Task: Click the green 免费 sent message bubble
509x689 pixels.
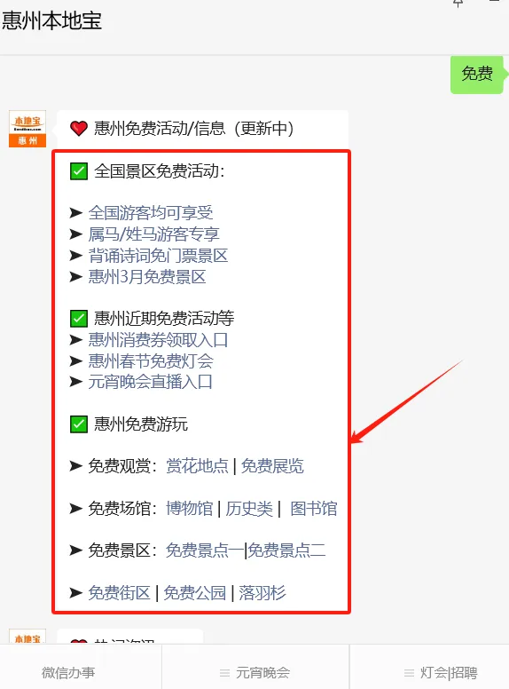Action: pos(477,74)
